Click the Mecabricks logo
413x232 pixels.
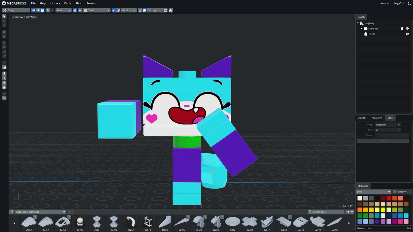click(15, 3)
